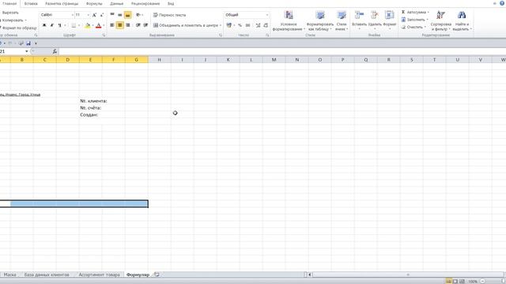Apply comma thousands separator style

point(247,25)
